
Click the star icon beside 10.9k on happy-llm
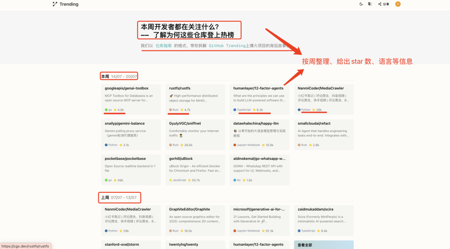tap(263, 145)
